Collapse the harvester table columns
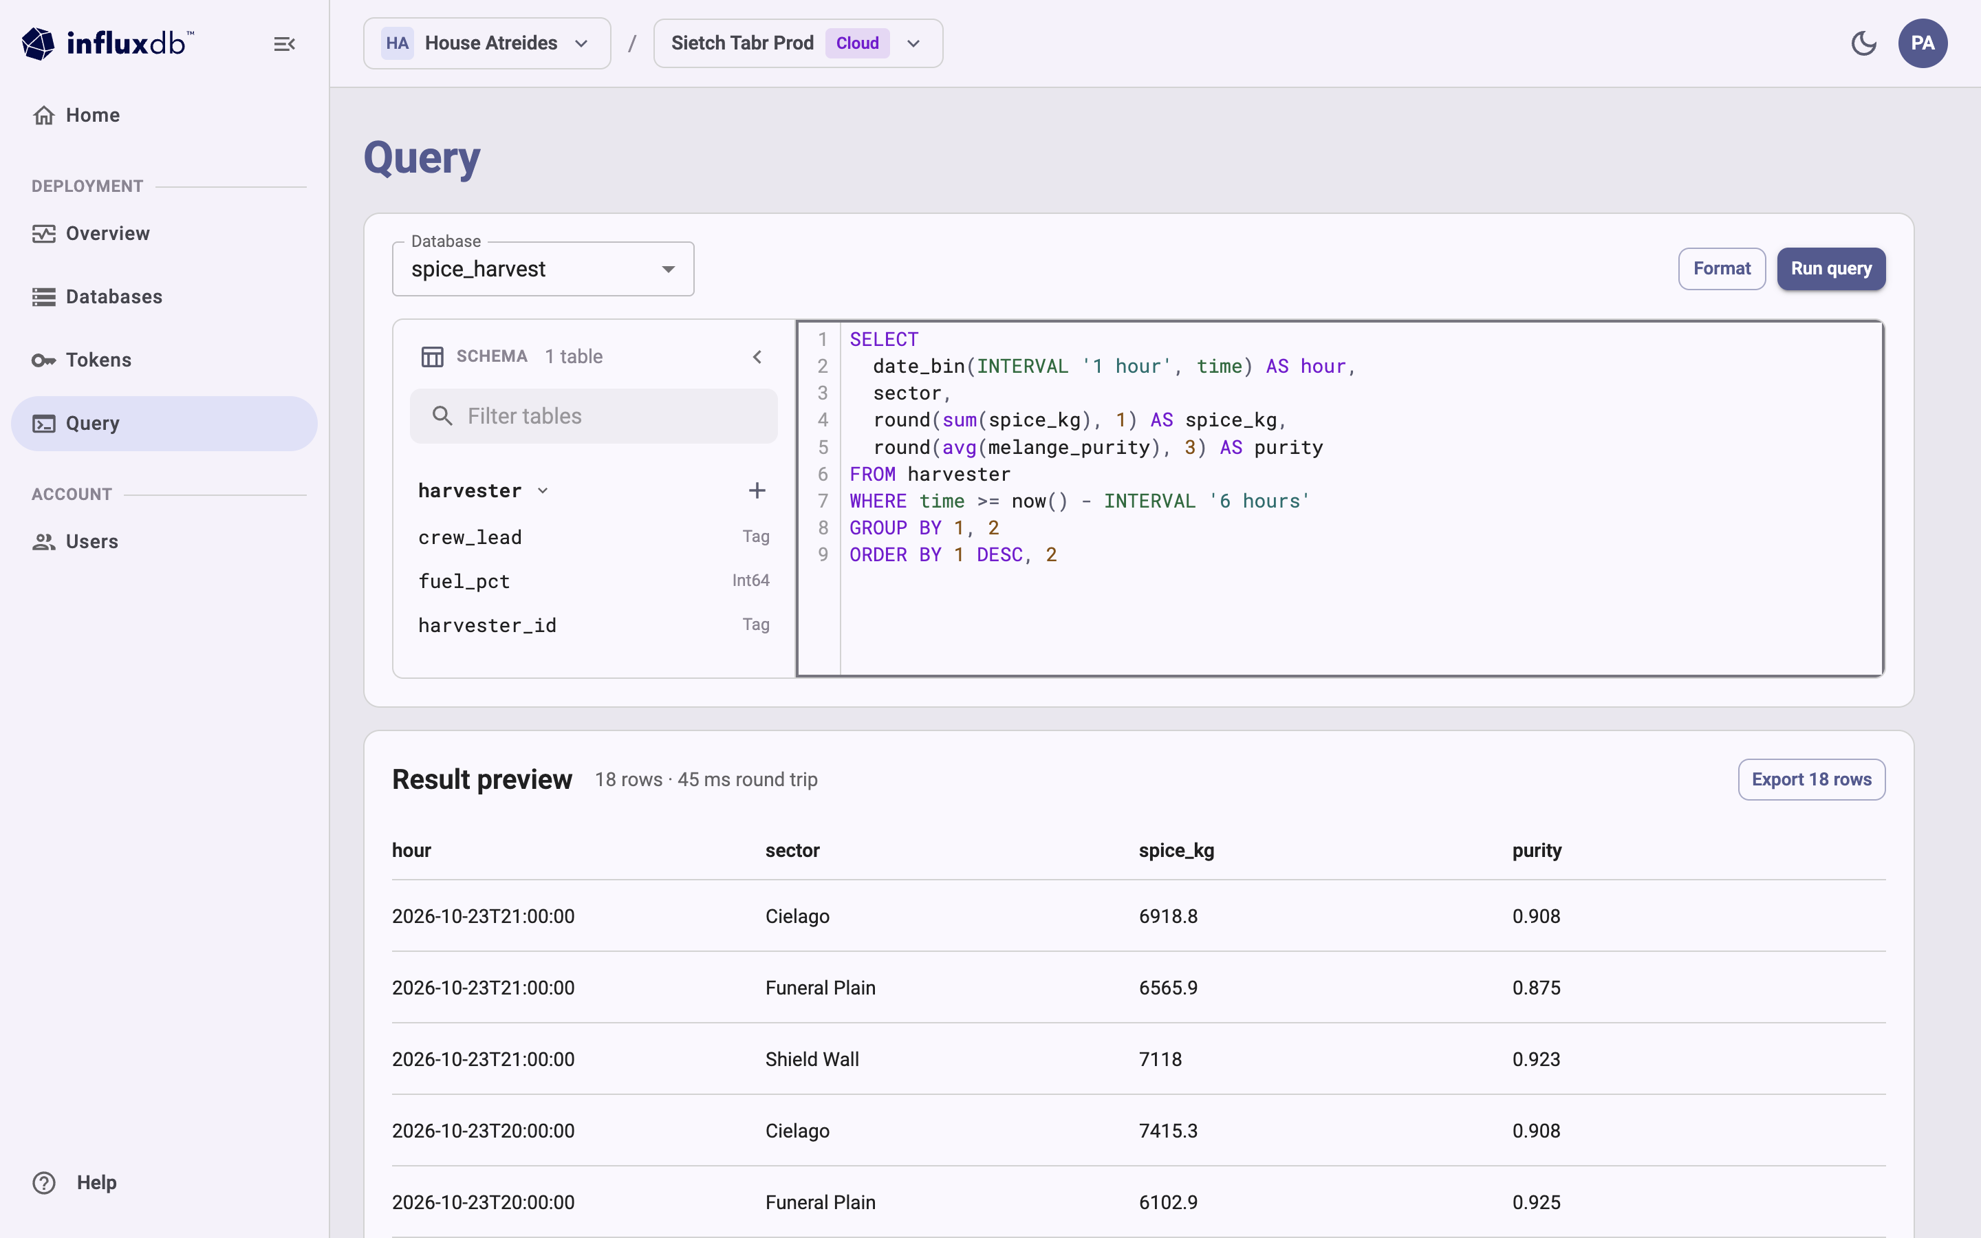 coord(543,490)
